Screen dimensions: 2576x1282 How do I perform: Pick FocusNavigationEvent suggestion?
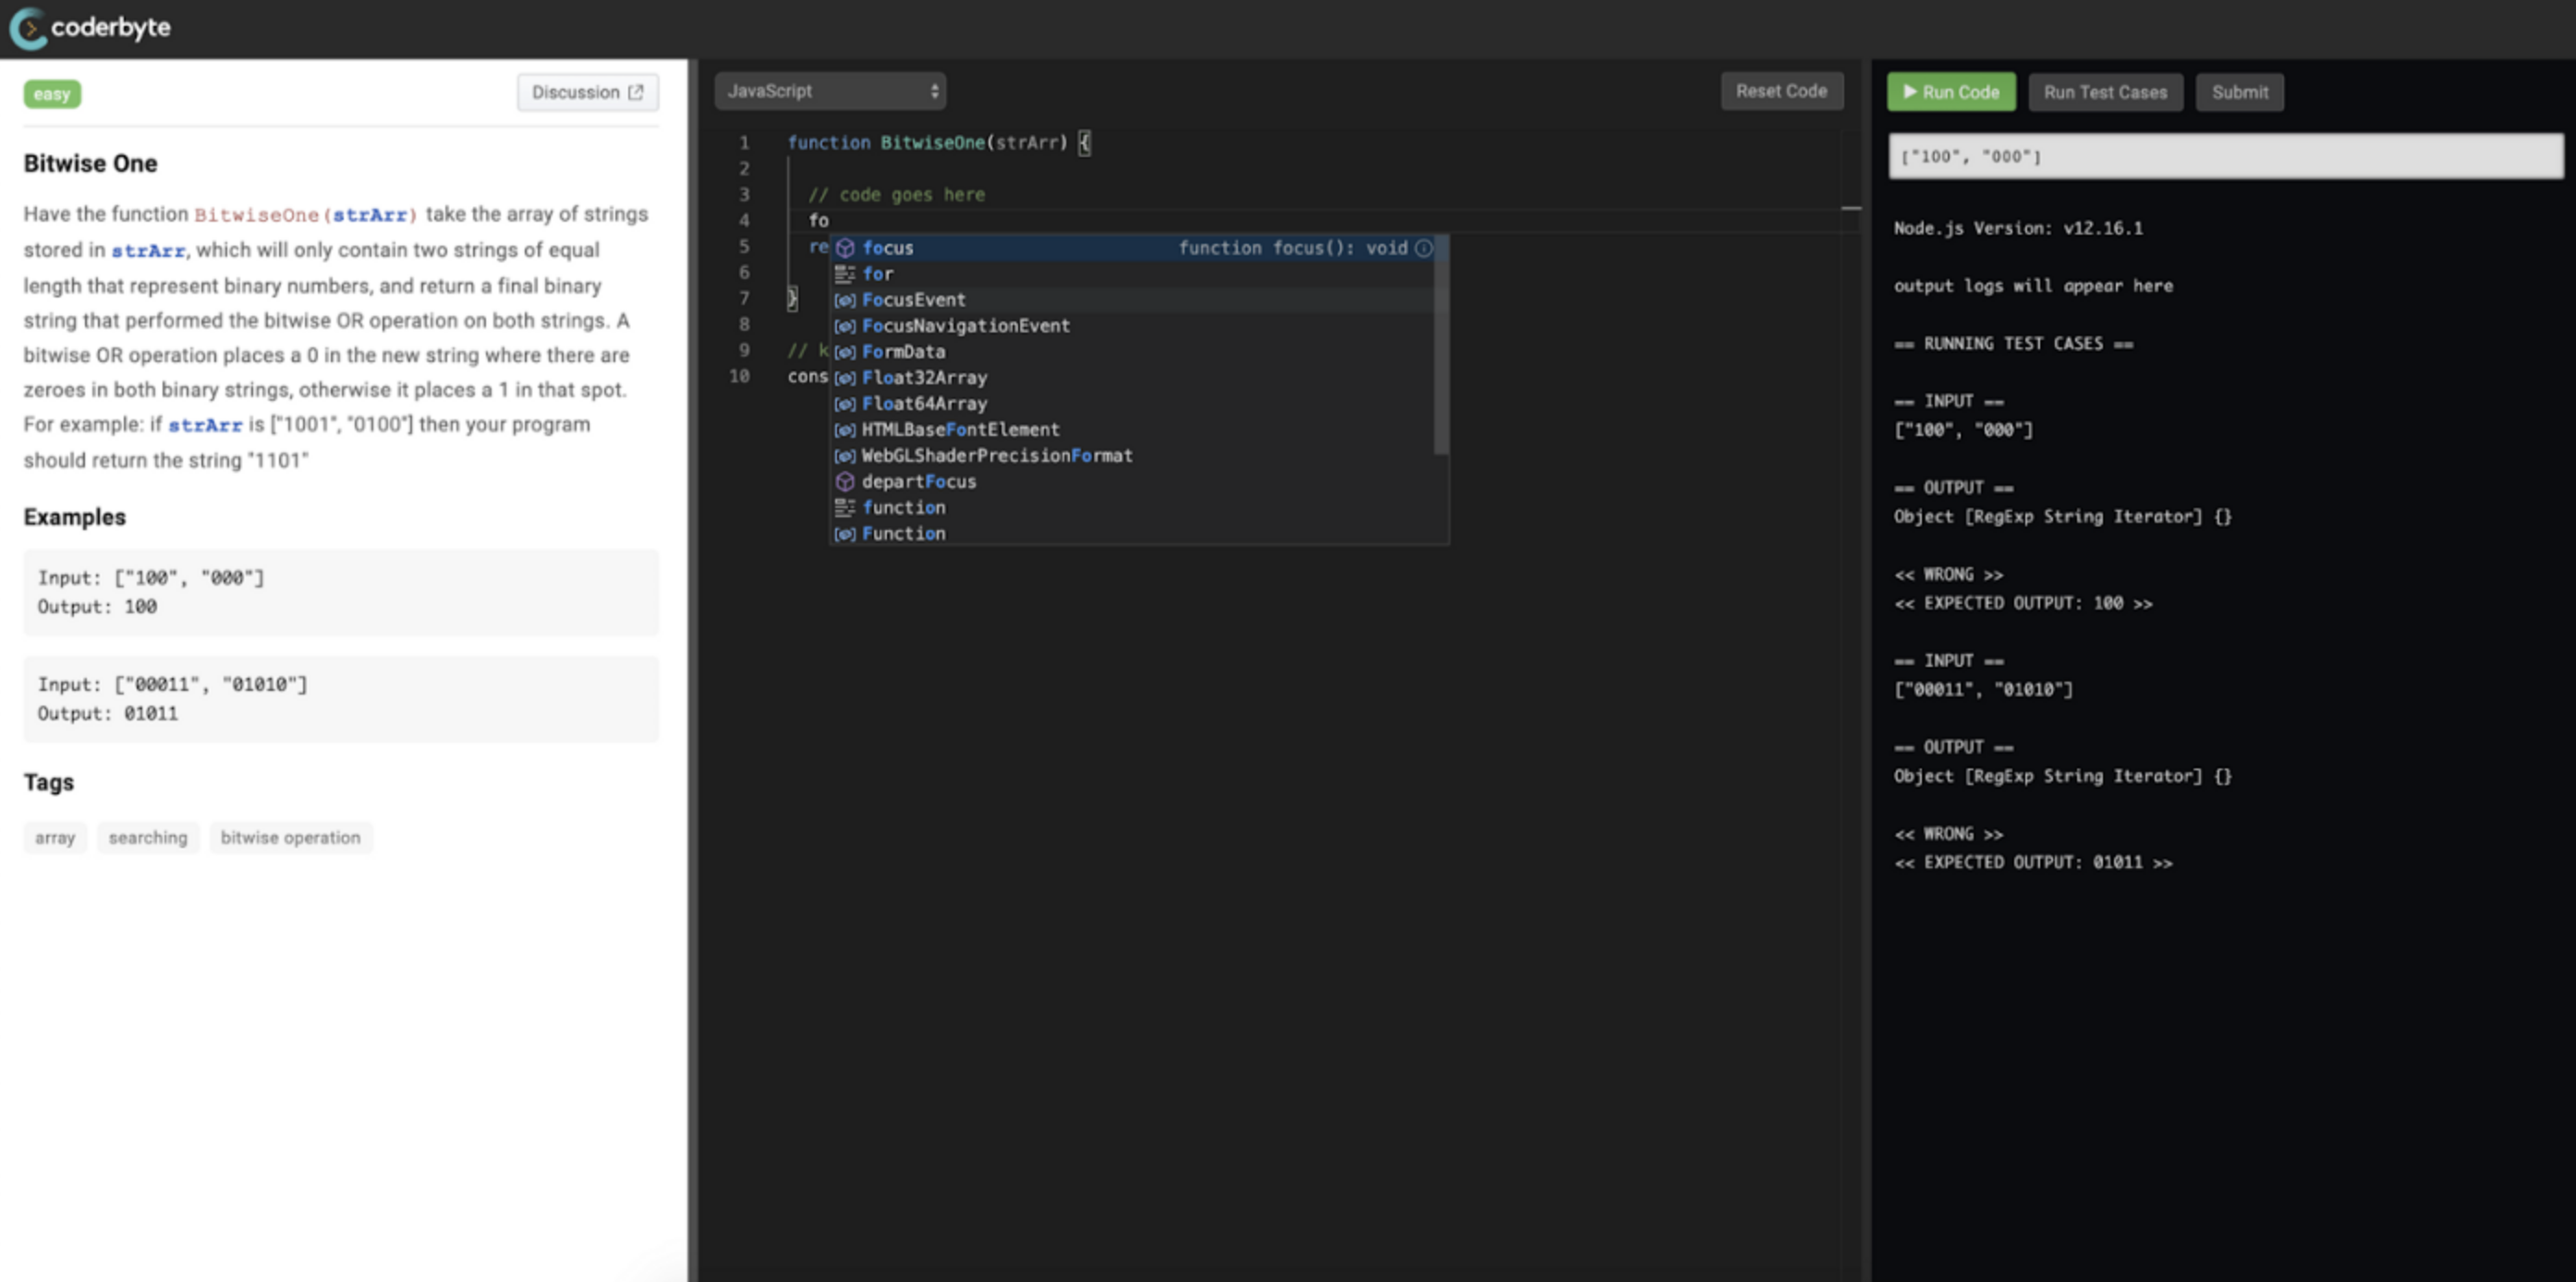pyautogui.click(x=1131, y=326)
